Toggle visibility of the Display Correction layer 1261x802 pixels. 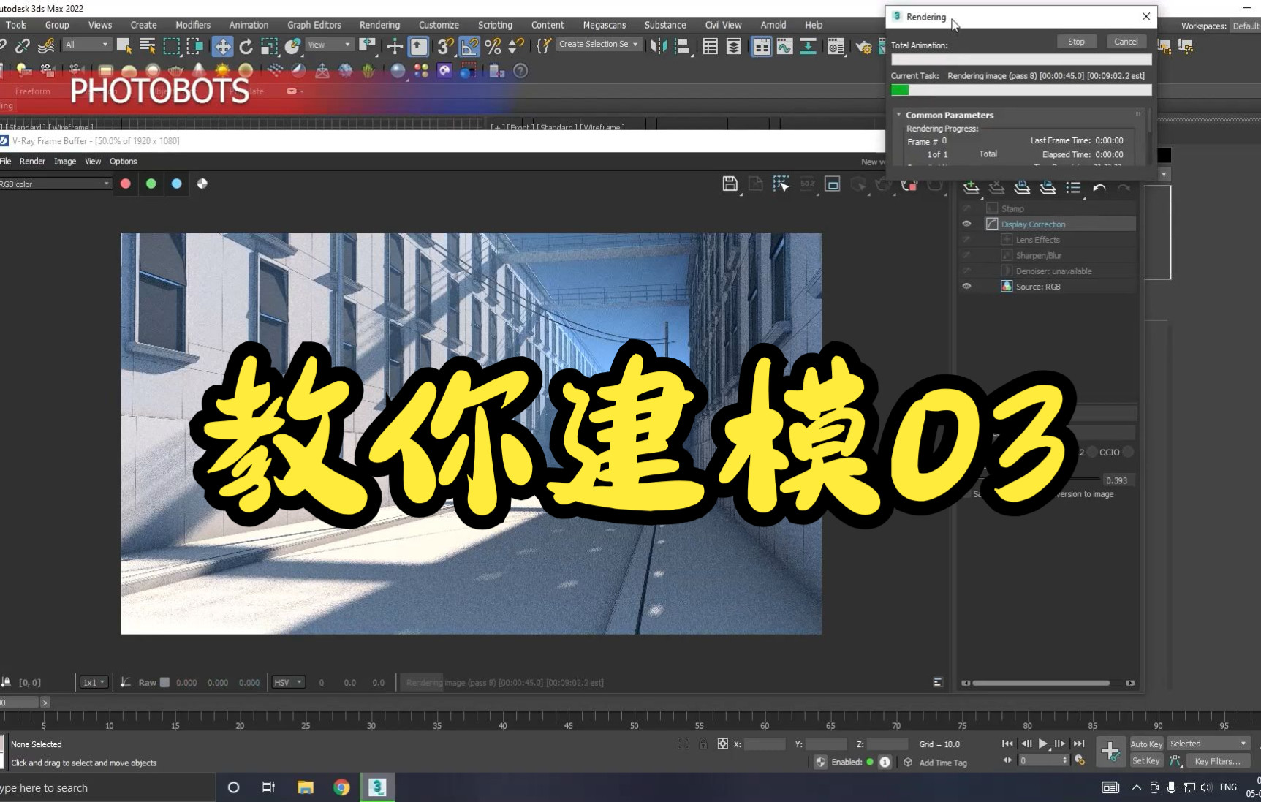(966, 224)
